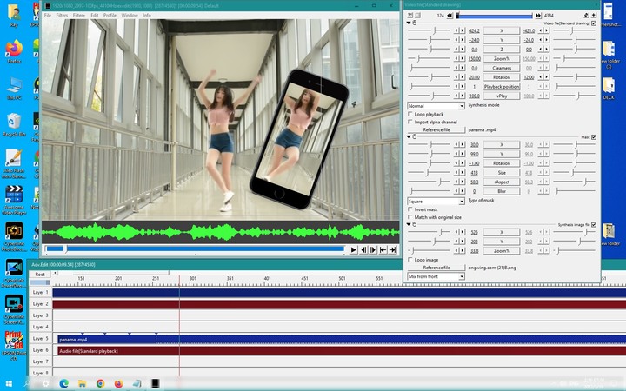This screenshot has height=391, width=626.
Task: Increase the right Video file X value with its arrow
Action: (x=547, y=30)
